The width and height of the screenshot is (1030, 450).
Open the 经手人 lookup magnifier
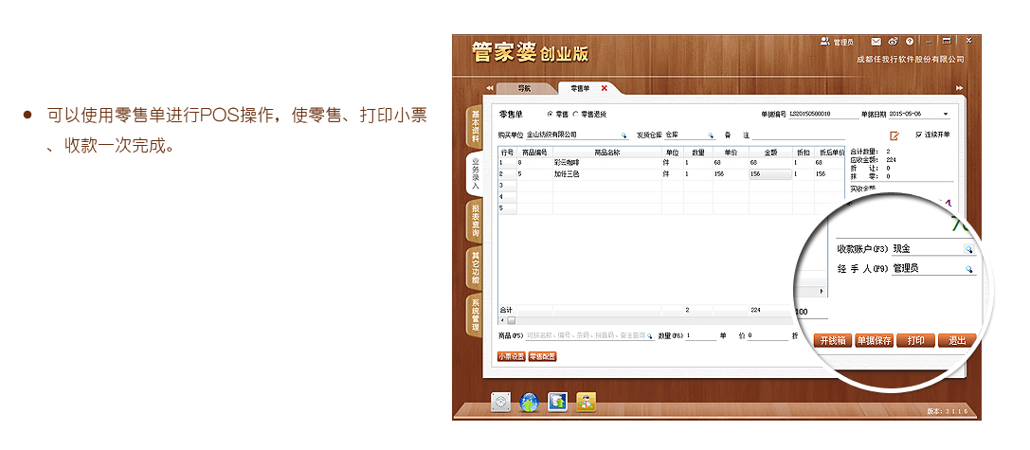pos(968,269)
